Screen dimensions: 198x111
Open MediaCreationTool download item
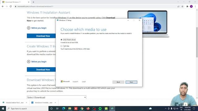tap(13, 103)
